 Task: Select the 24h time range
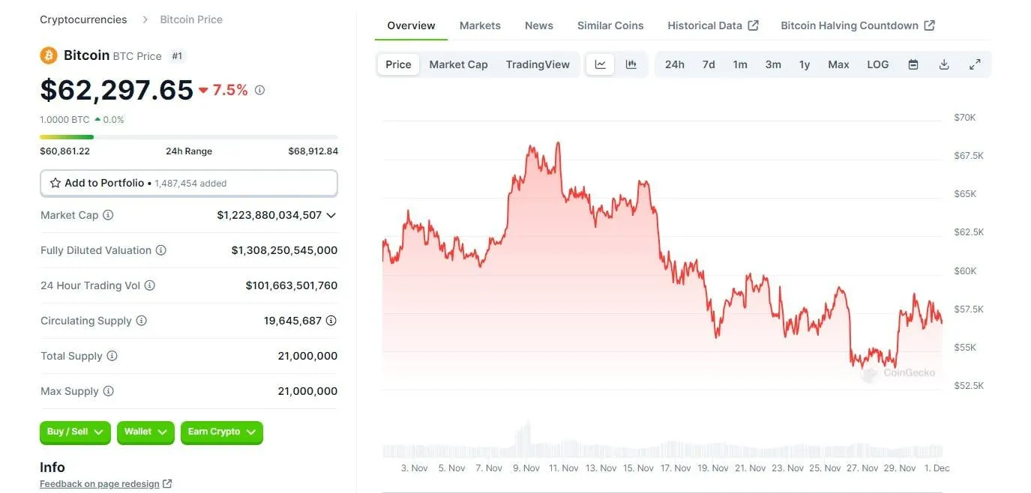coord(674,64)
